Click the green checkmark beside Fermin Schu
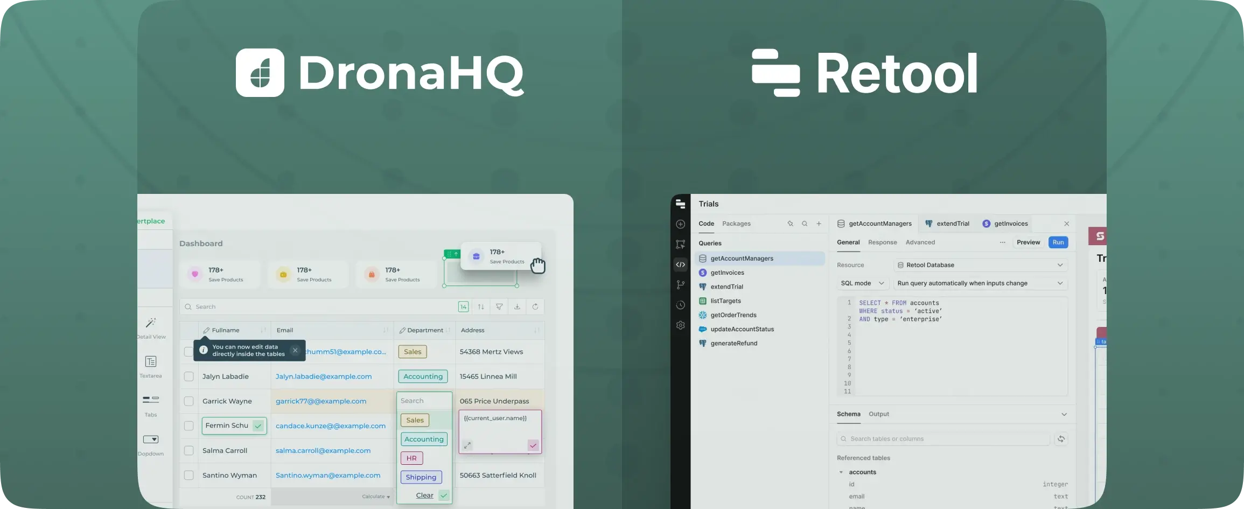The width and height of the screenshot is (1244, 509). click(x=257, y=426)
